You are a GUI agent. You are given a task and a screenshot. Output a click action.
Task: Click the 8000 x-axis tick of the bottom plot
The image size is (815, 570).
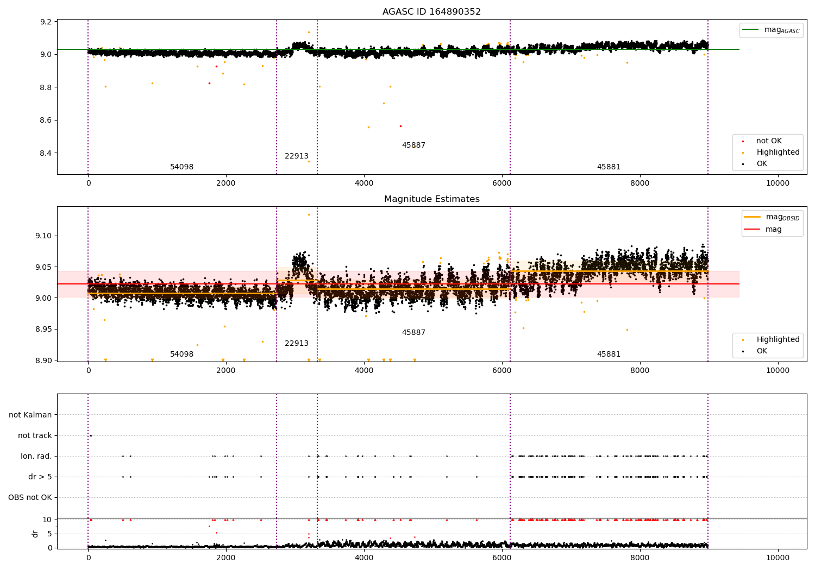(x=640, y=558)
